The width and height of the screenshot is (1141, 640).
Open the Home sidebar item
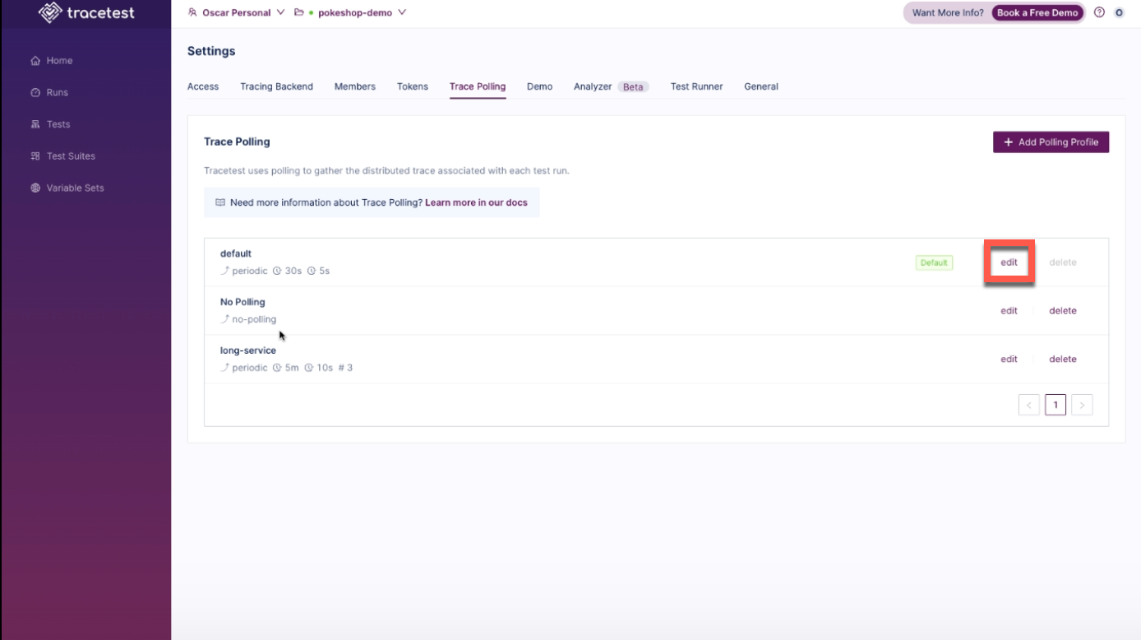point(59,61)
